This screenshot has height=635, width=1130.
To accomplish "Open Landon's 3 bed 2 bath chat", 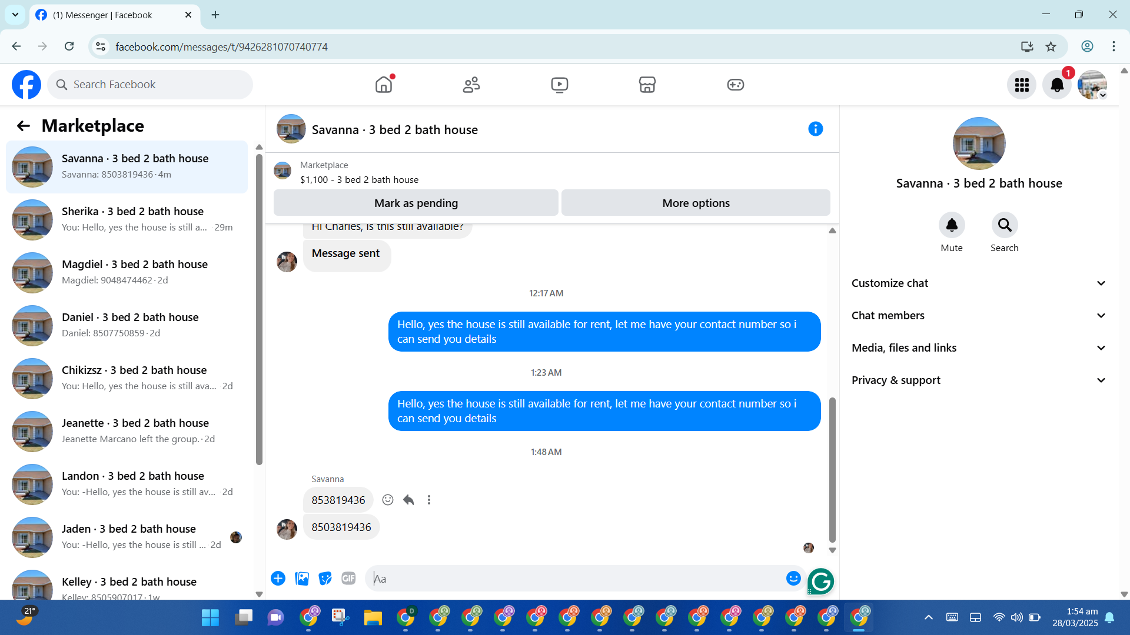I will [127, 484].
